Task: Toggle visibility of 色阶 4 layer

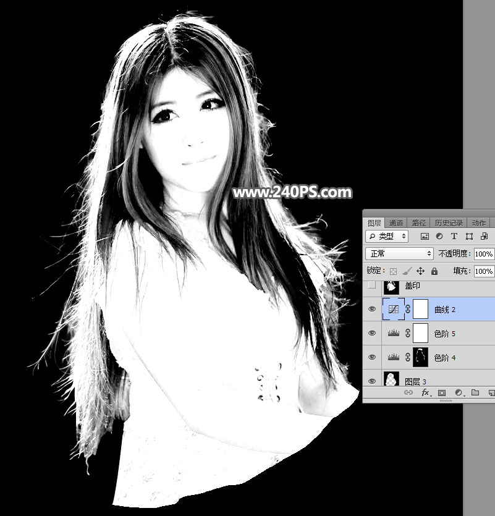Action: point(371,357)
